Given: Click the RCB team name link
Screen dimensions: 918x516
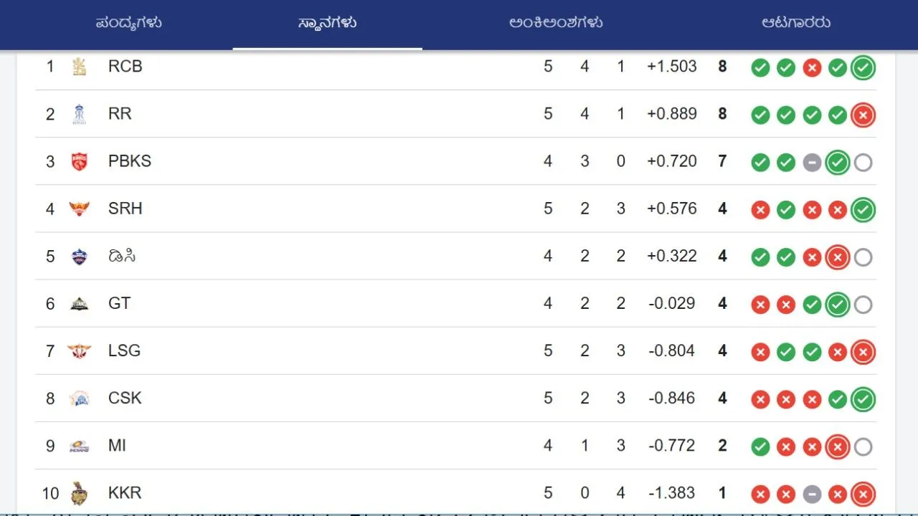Looking at the screenshot, I should pyautogui.click(x=124, y=67).
